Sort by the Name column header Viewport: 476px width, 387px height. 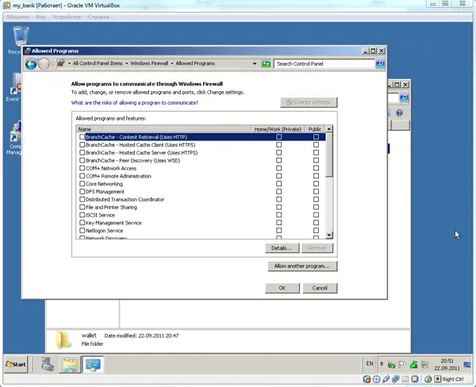pos(163,129)
